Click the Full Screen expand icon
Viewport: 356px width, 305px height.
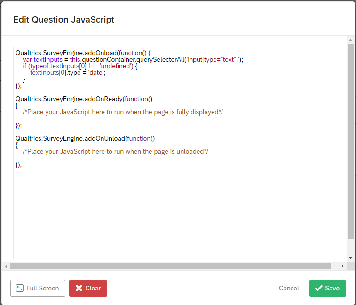tap(20, 288)
